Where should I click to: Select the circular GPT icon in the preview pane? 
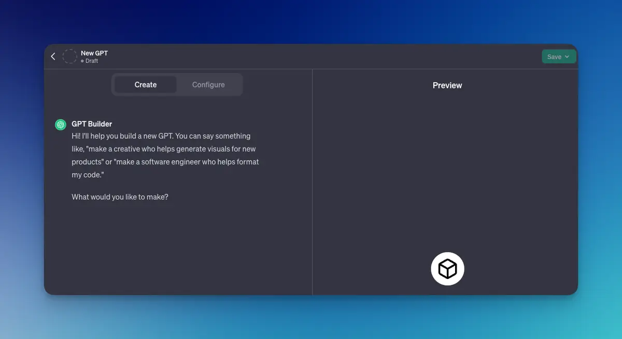pyautogui.click(x=447, y=268)
